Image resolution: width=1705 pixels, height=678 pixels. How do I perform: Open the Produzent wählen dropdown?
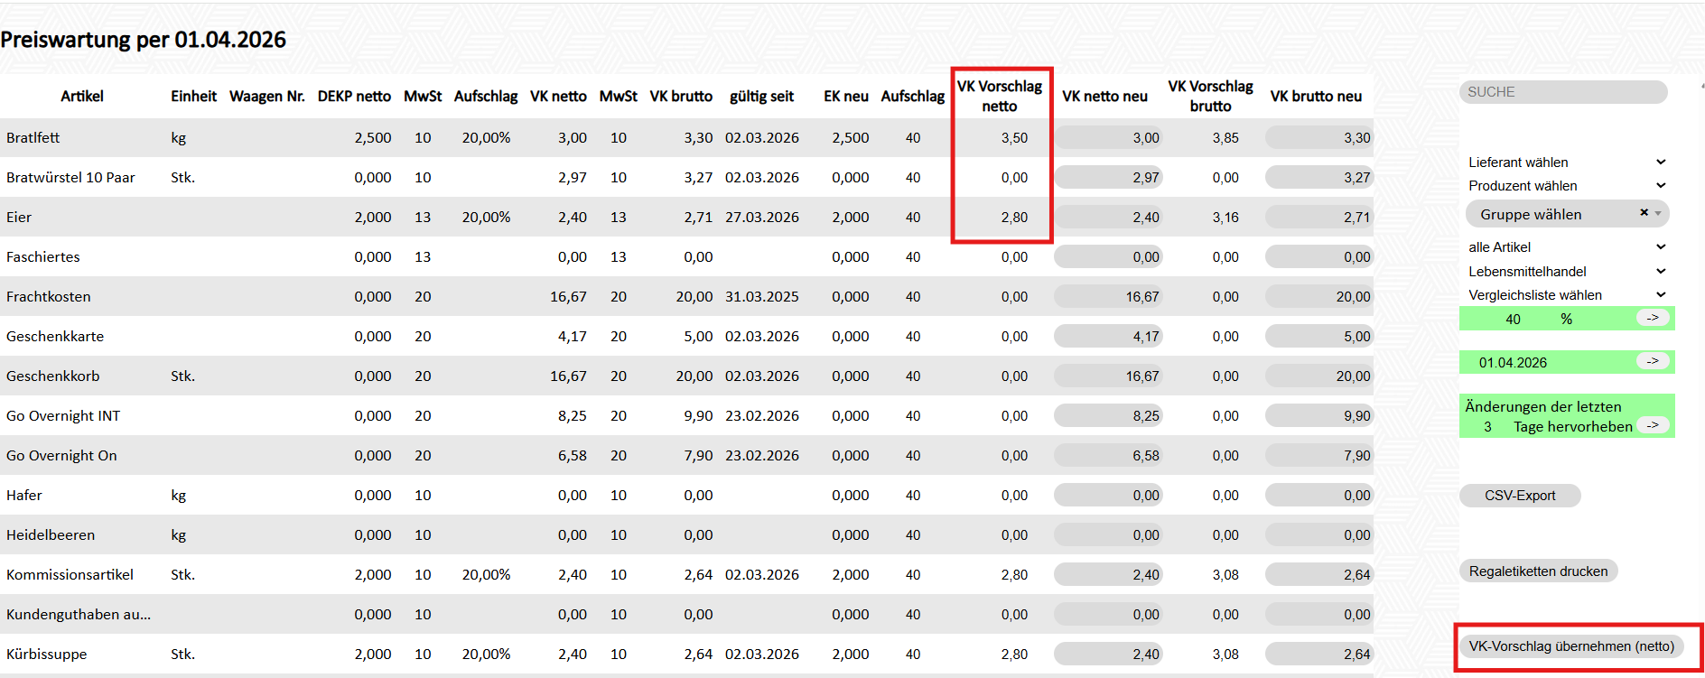point(1566,186)
